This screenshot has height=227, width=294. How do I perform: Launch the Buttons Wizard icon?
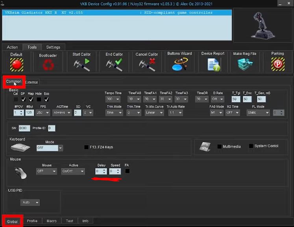coord(179,64)
